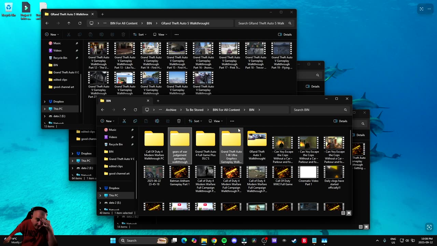Open the Sort dropdown in BIN window
Image resolution: width=437 pixels, height=246 pixels.
[195, 121]
